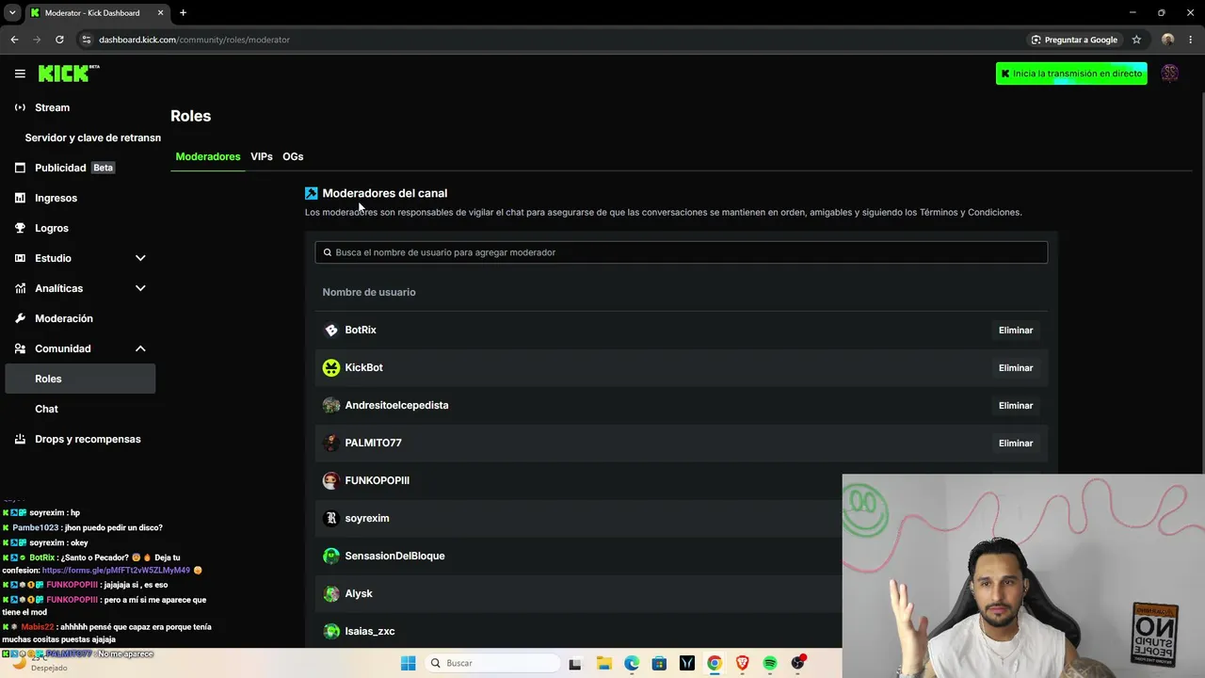The image size is (1205, 678).
Task: Remove BotRix with its Eliminar button
Action: [1016, 331]
